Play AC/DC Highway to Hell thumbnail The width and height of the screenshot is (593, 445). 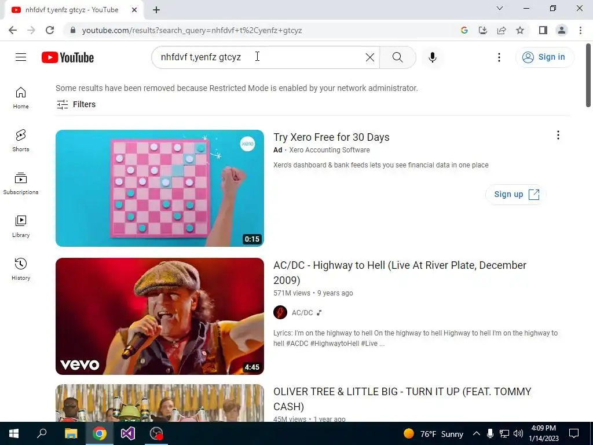[160, 316]
